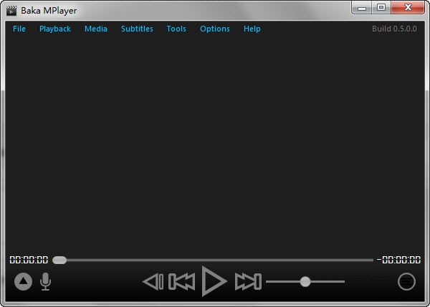The width and height of the screenshot is (430, 307).
Task: Open the Playback menu
Action: pos(55,29)
